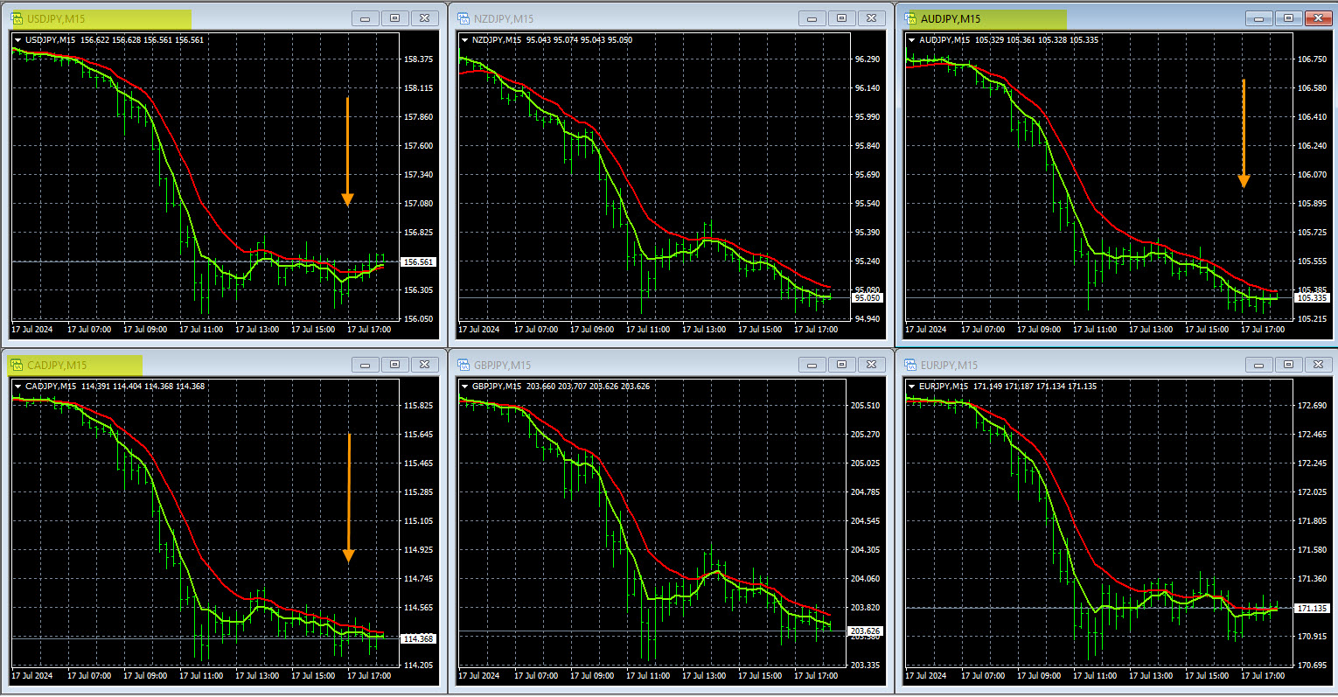This screenshot has width=1338, height=697.
Task: Click the AUDJPY chart window icon
Action: (911, 18)
